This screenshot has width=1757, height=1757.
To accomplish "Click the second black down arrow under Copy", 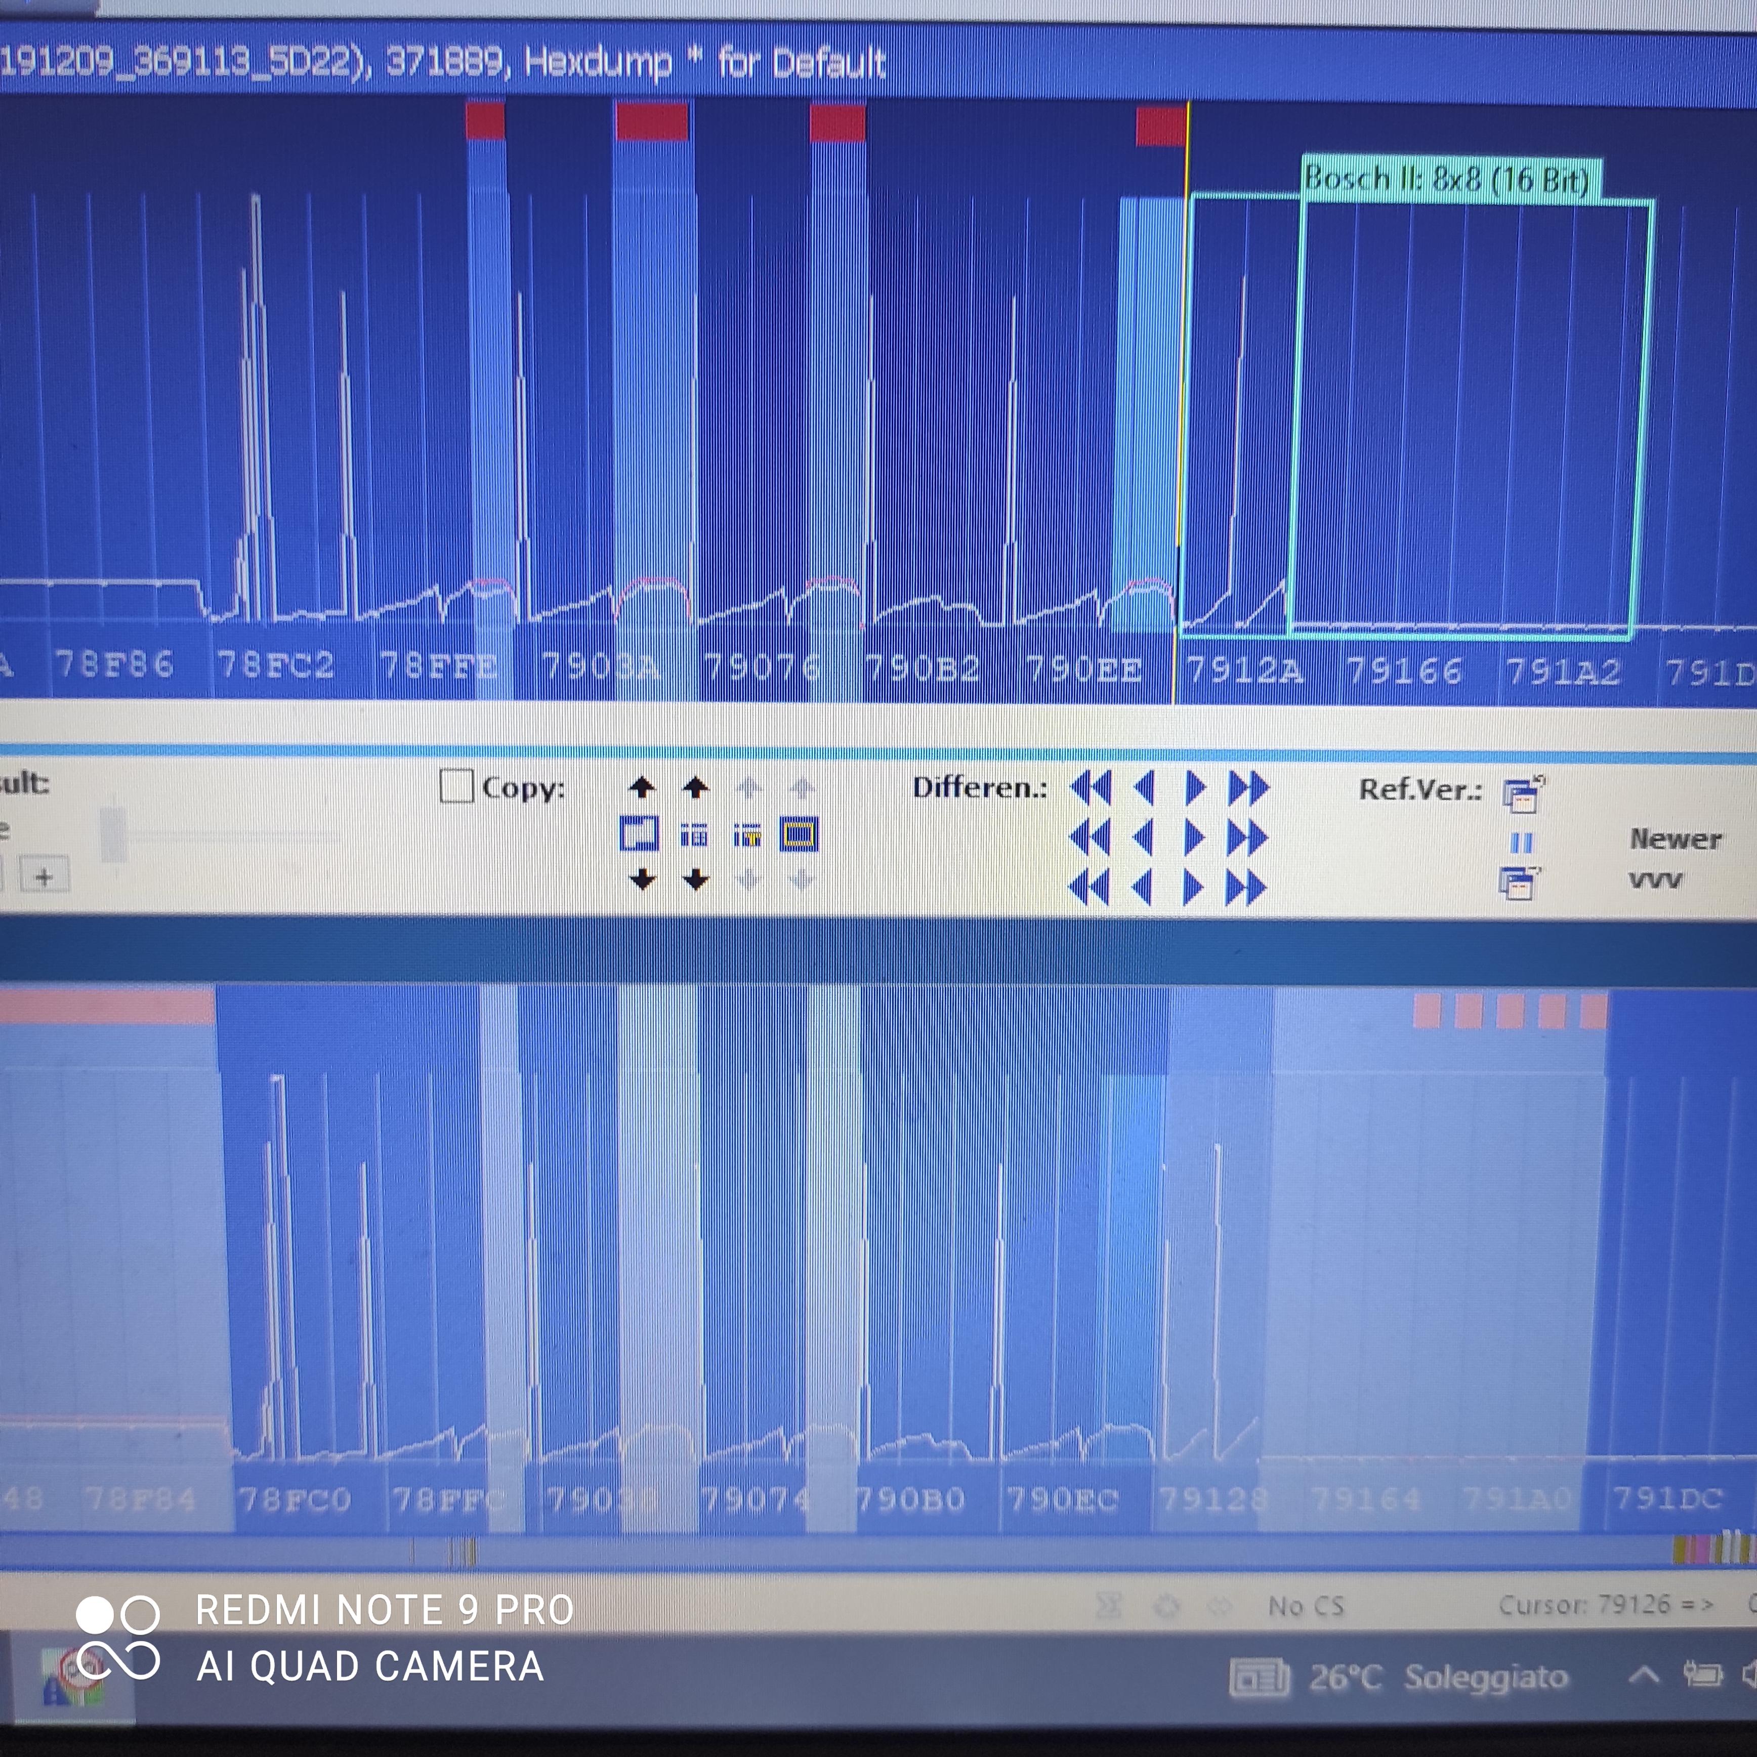I will [x=696, y=879].
